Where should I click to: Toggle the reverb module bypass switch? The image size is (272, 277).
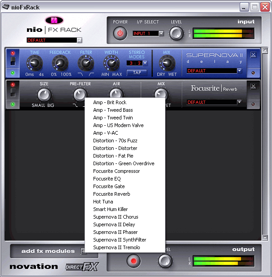click(13, 92)
